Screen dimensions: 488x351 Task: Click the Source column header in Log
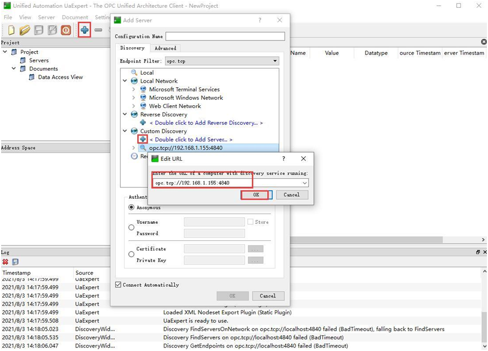coord(84,273)
